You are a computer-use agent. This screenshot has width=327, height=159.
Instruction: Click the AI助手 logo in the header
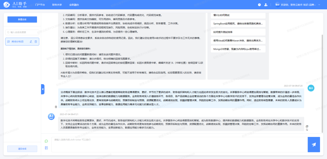pyautogui.click(x=15, y=5)
